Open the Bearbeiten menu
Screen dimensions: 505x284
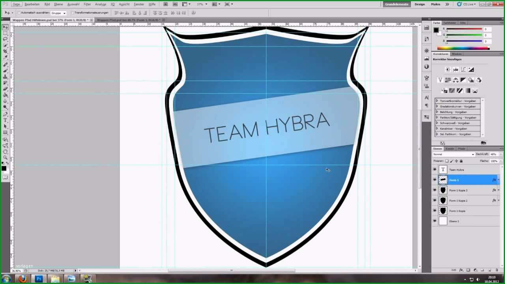(32, 4)
